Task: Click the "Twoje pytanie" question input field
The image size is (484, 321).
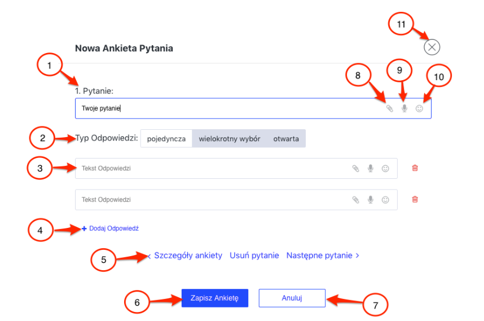Action: pos(226,109)
